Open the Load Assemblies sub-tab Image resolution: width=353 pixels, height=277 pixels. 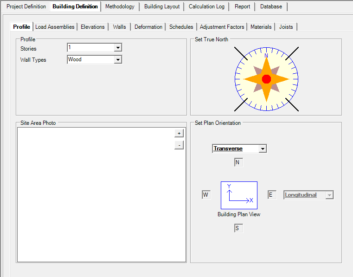[55, 27]
